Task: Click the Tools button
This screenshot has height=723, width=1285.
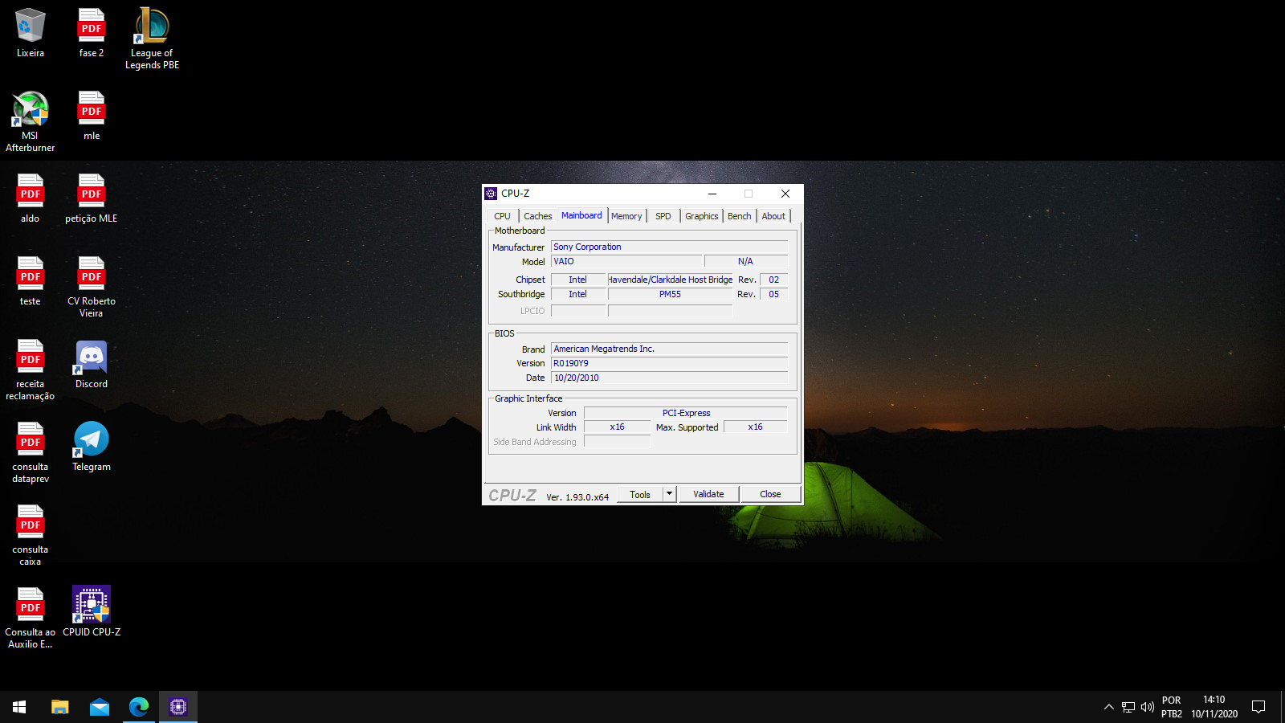Action: (640, 494)
